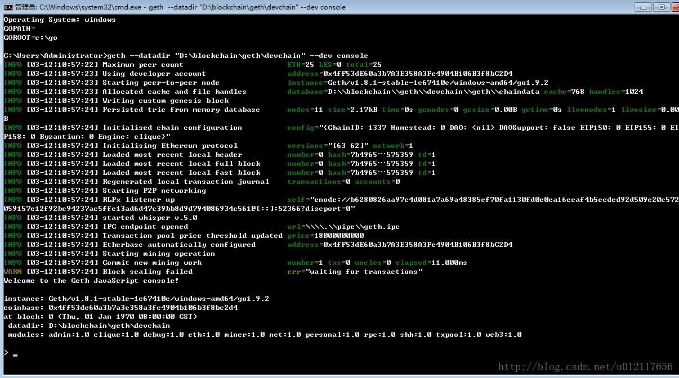Screen dimensions: 679x378
Task: Click the coinbase address line
Action: click(120, 308)
